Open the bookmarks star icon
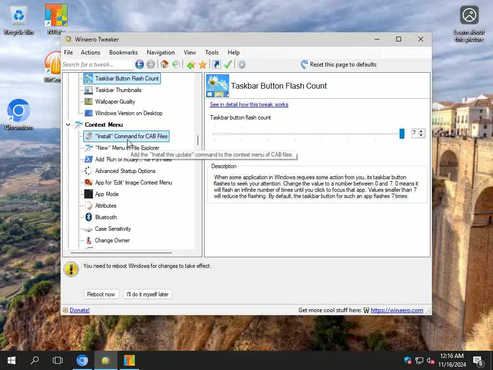The width and height of the screenshot is (493, 370). (x=203, y=65)
